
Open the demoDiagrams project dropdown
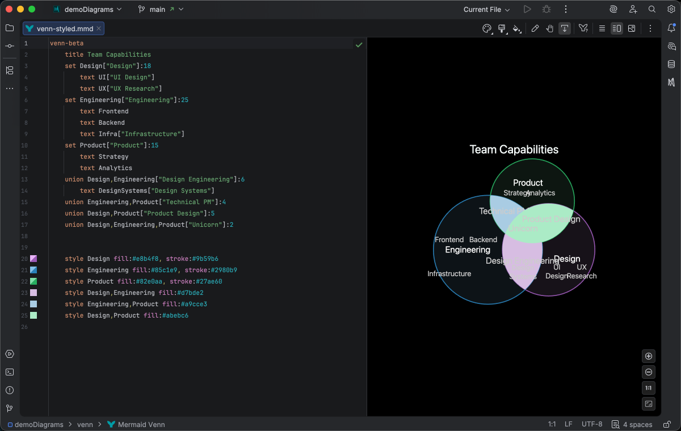click(x=87, y=9)
